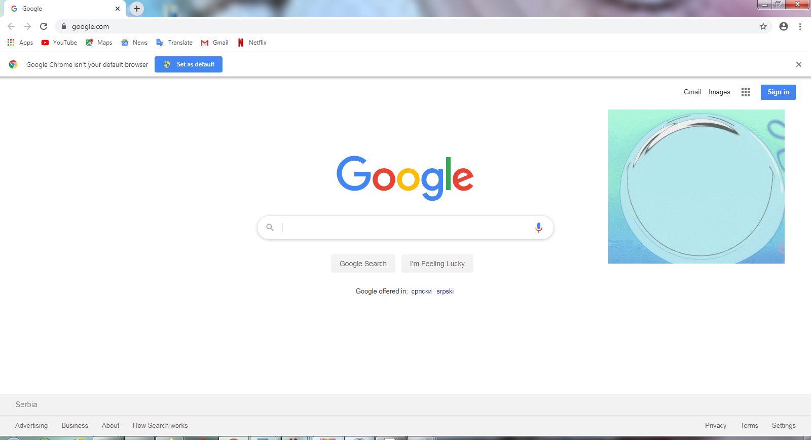Open a new tab with the plus button
This screenshot has width=811, height=440.
[137, 9]
